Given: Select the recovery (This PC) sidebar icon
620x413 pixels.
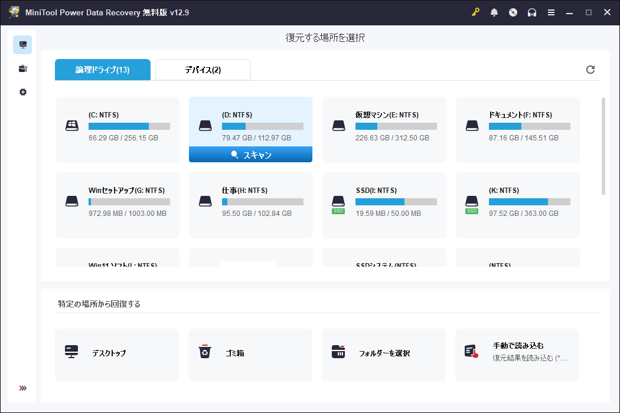Looking at the screenshot, I should (22, 45).
